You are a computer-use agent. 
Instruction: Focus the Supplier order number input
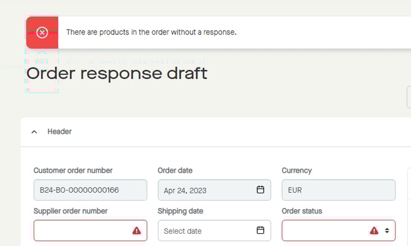[x=83, y=231]
